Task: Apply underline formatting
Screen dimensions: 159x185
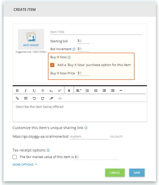Action: [x=34, y=90]
